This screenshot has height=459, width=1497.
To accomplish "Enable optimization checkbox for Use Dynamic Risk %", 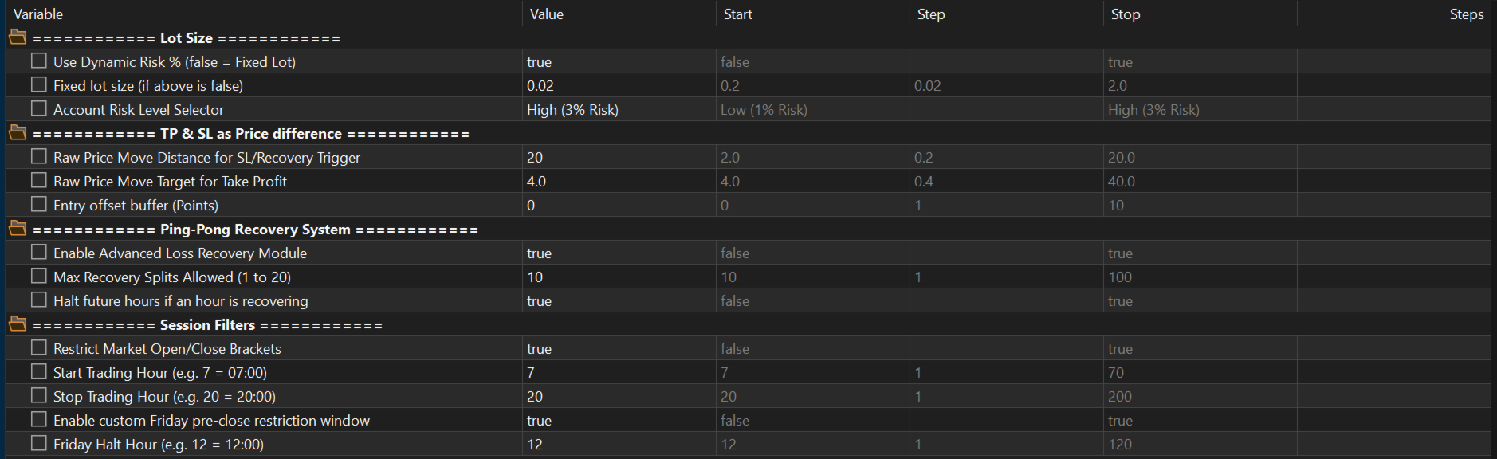I will tap(38, 61).
